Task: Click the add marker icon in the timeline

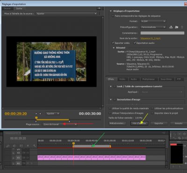Action: [x=28, y=146]
